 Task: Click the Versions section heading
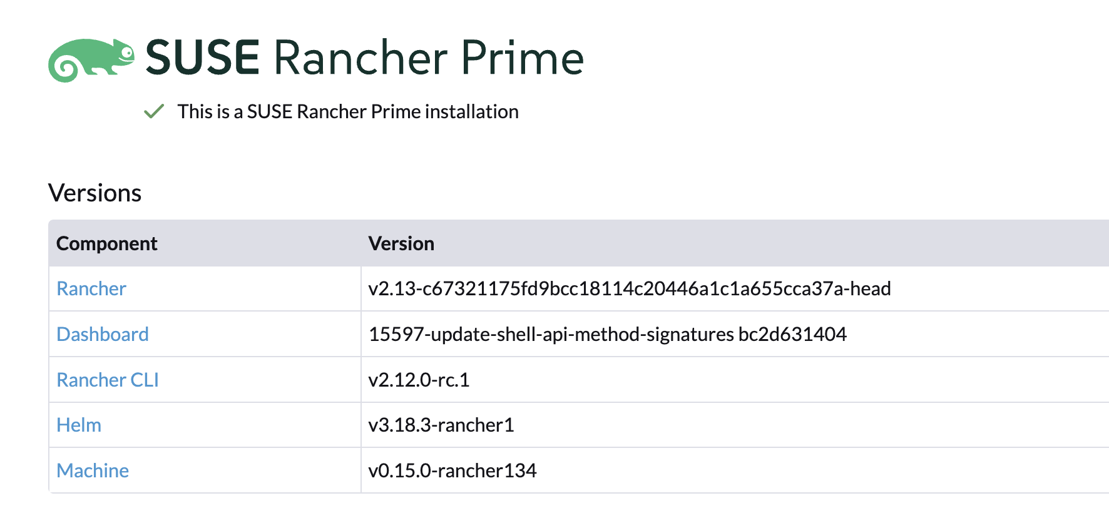pyautogui.click(x=95, y=193)
